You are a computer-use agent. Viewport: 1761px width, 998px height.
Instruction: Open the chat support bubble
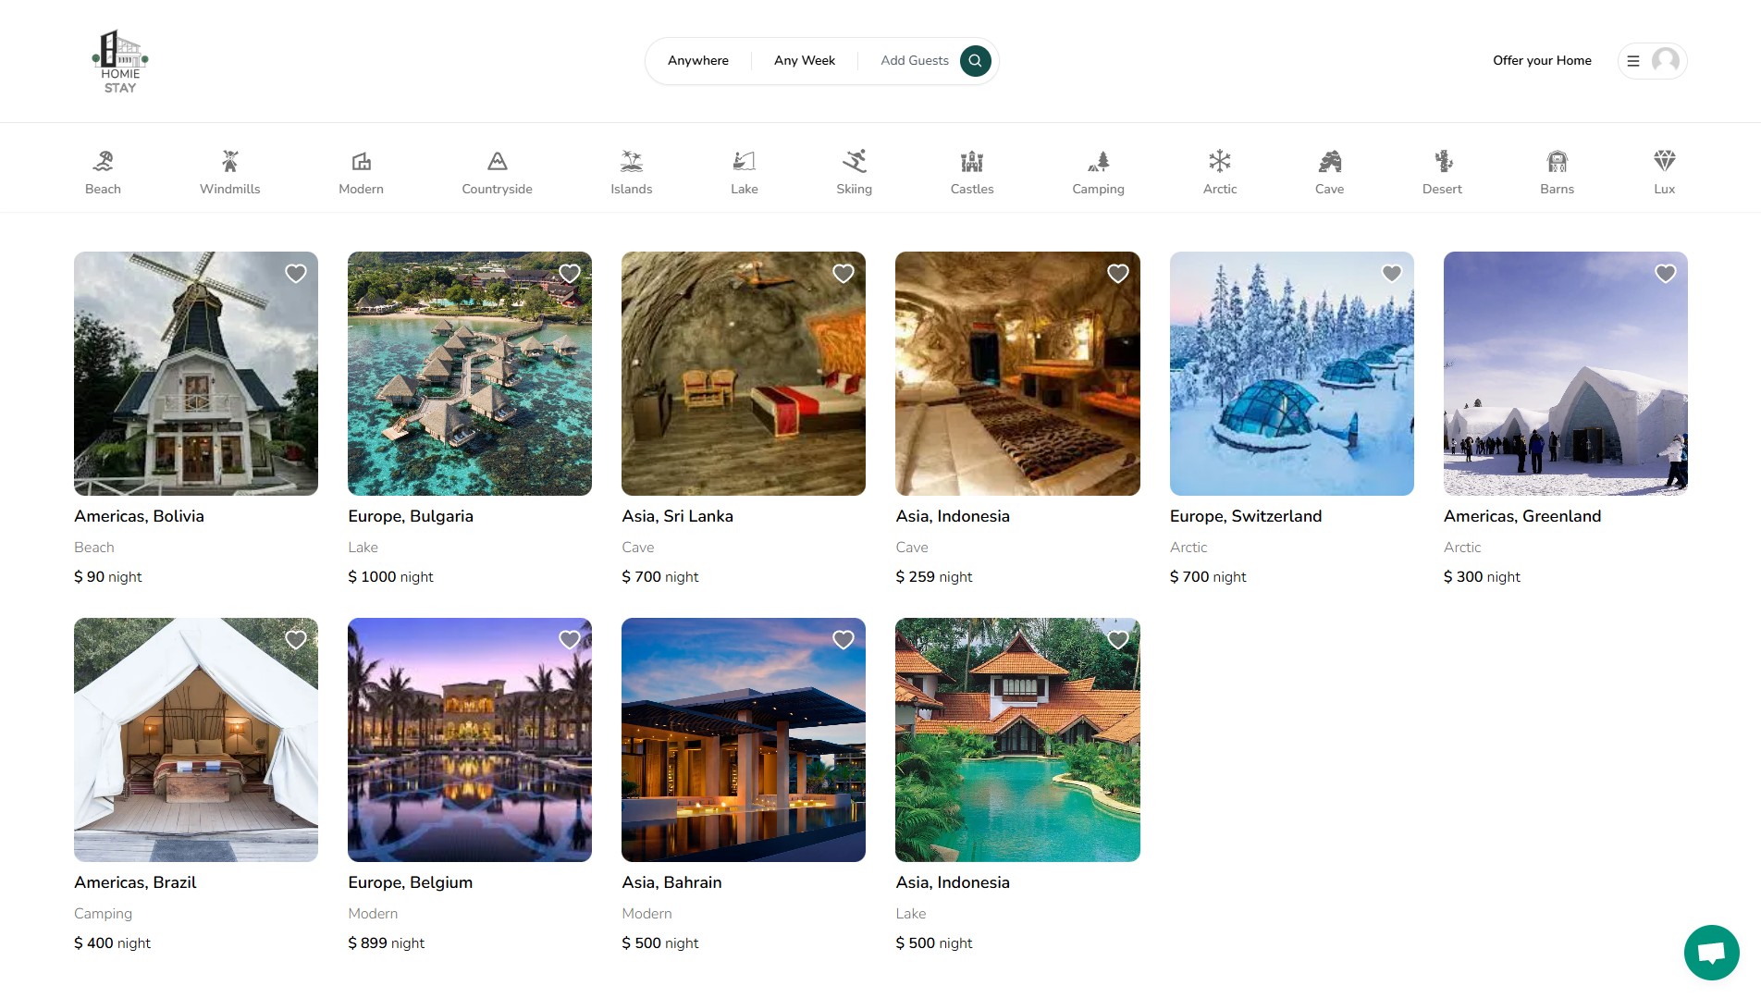tap(1711, 952)
